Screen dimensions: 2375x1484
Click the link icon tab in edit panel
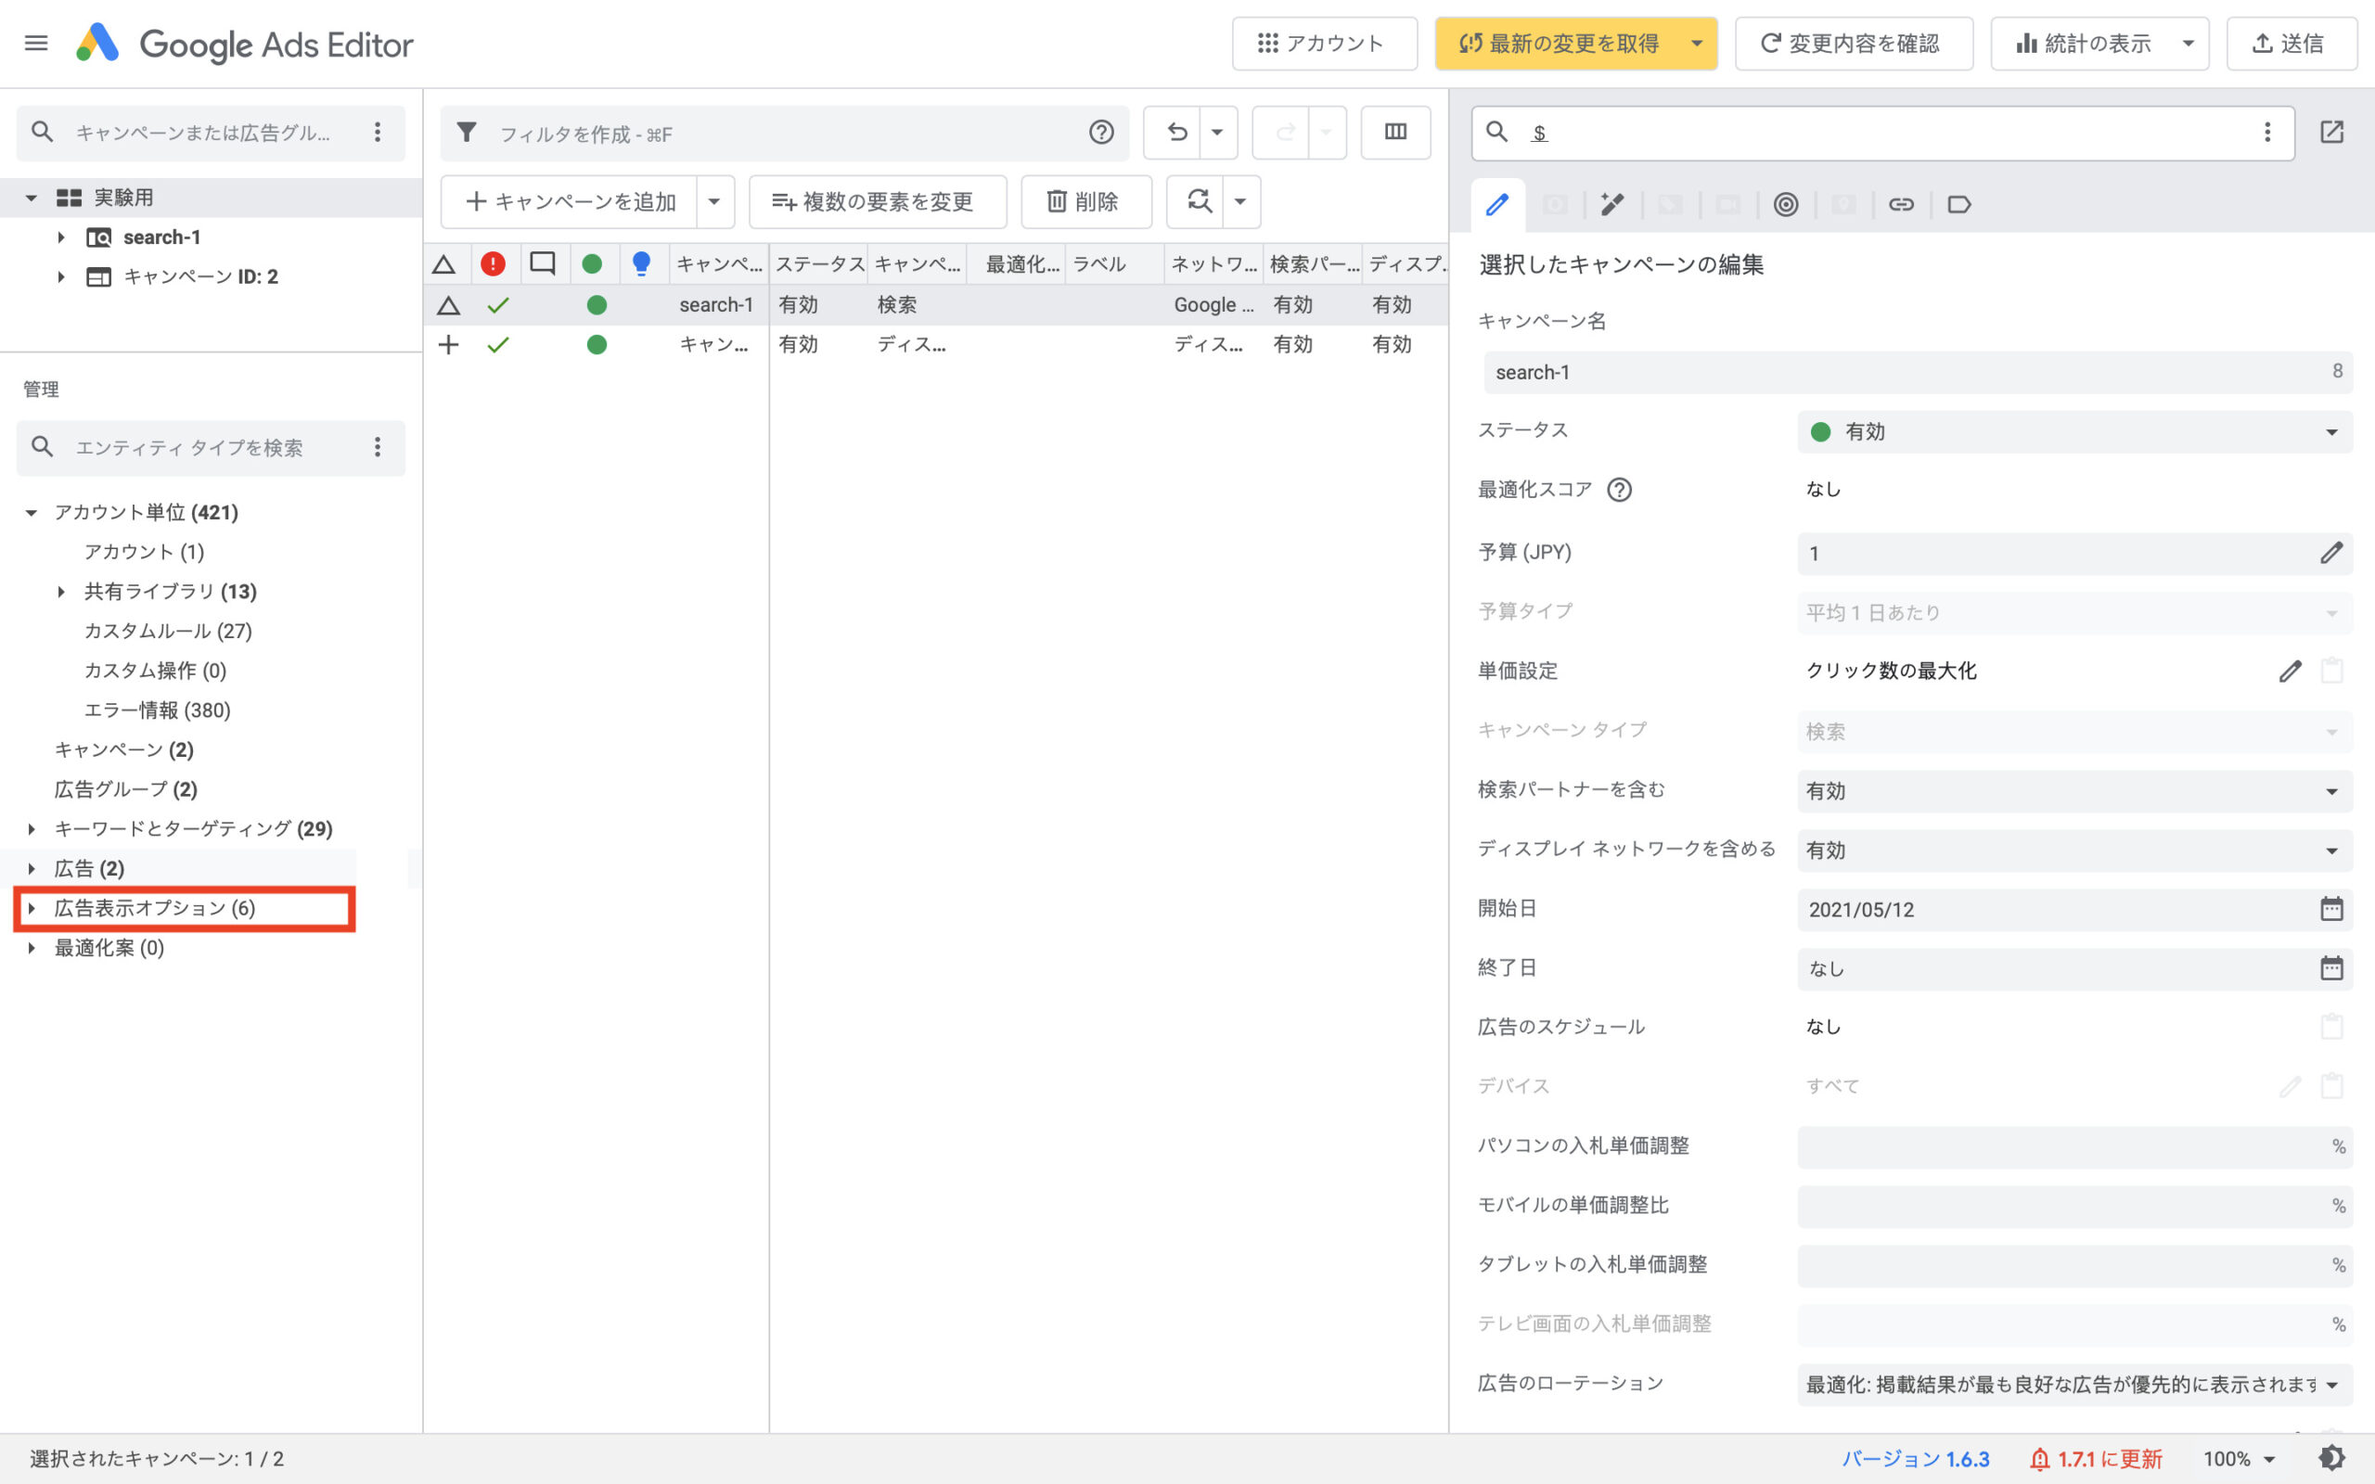tap(1901, 204)
